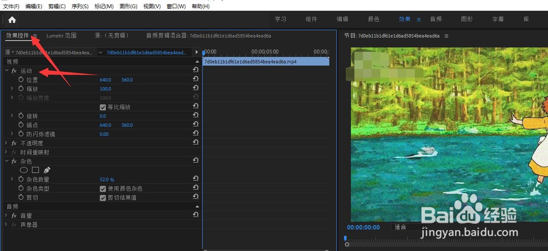Edit the 缩放 value 100.0
Image resolution: width=548 pixels, height=251 pixels.
coord(105,89)
